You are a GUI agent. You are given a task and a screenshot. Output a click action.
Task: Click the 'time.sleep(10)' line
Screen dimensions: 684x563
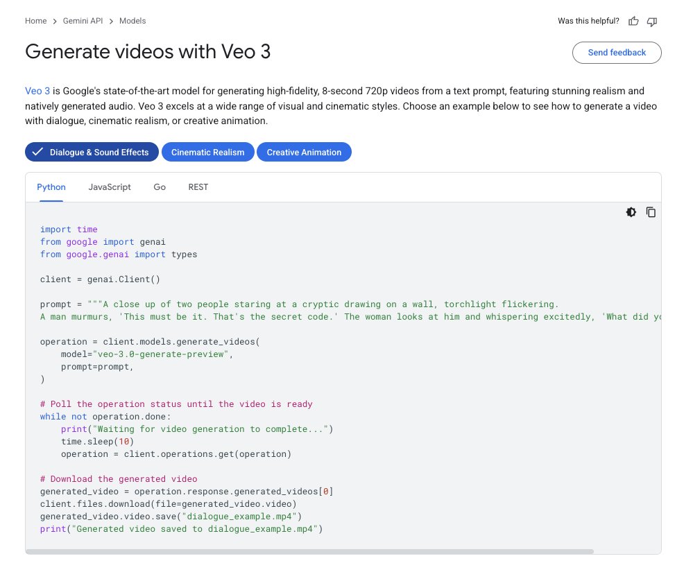97,442
